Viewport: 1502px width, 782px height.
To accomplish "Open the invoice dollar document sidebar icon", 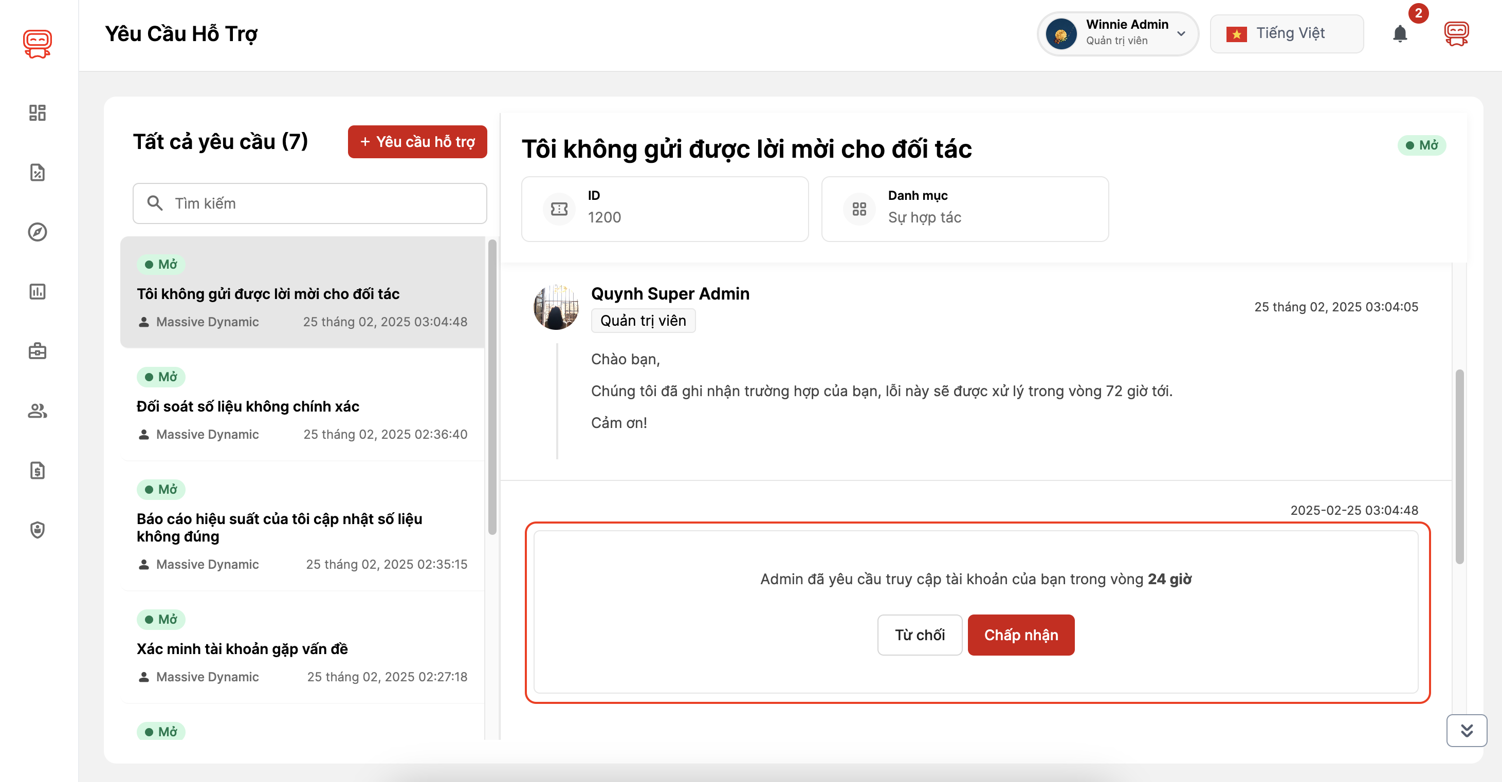I will pos(38,470).
